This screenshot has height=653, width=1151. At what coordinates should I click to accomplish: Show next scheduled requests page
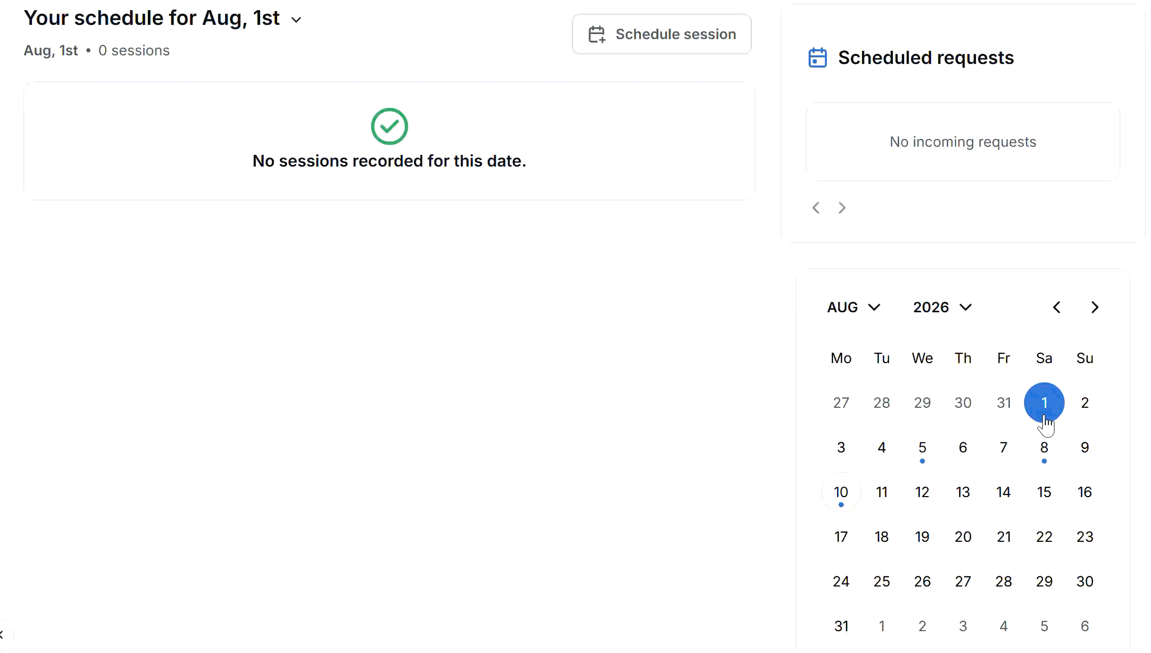(x=842, y=208)
